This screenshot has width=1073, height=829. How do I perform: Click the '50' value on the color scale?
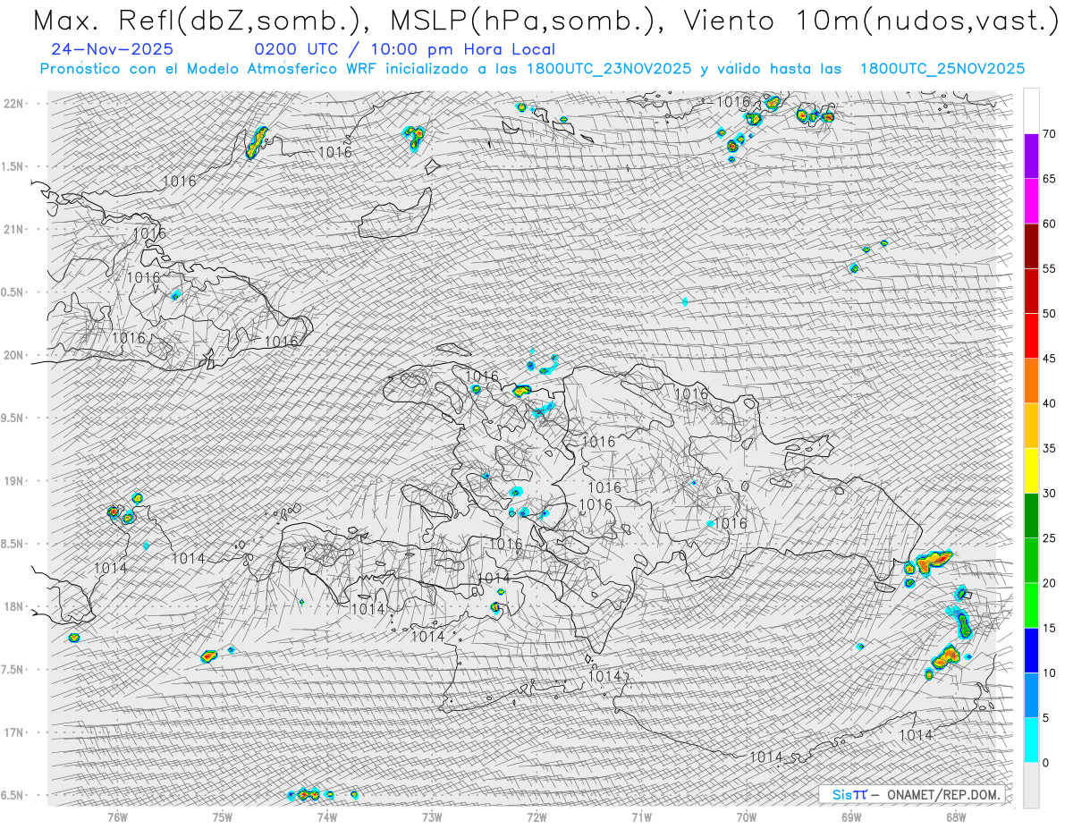click(1049, 314)
